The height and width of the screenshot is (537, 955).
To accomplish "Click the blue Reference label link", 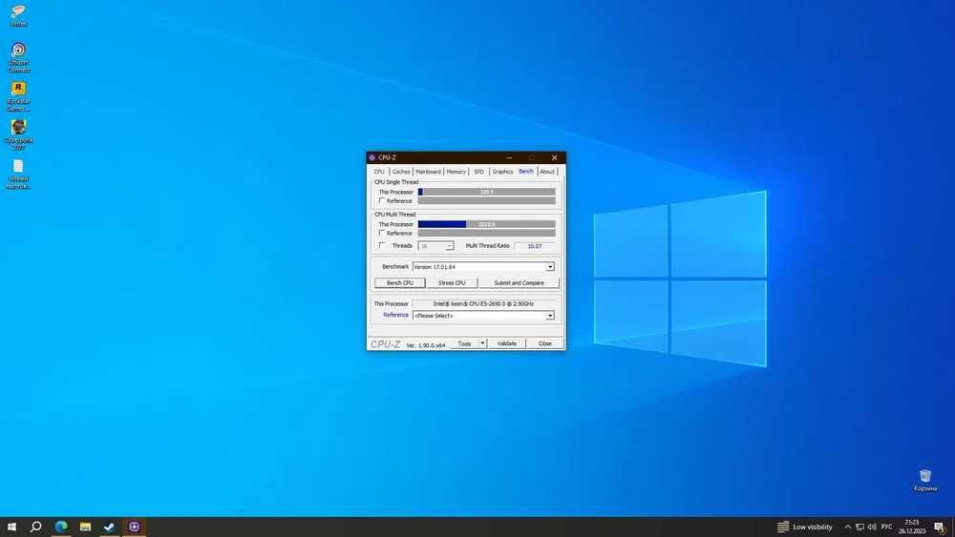I will point(395,315).
